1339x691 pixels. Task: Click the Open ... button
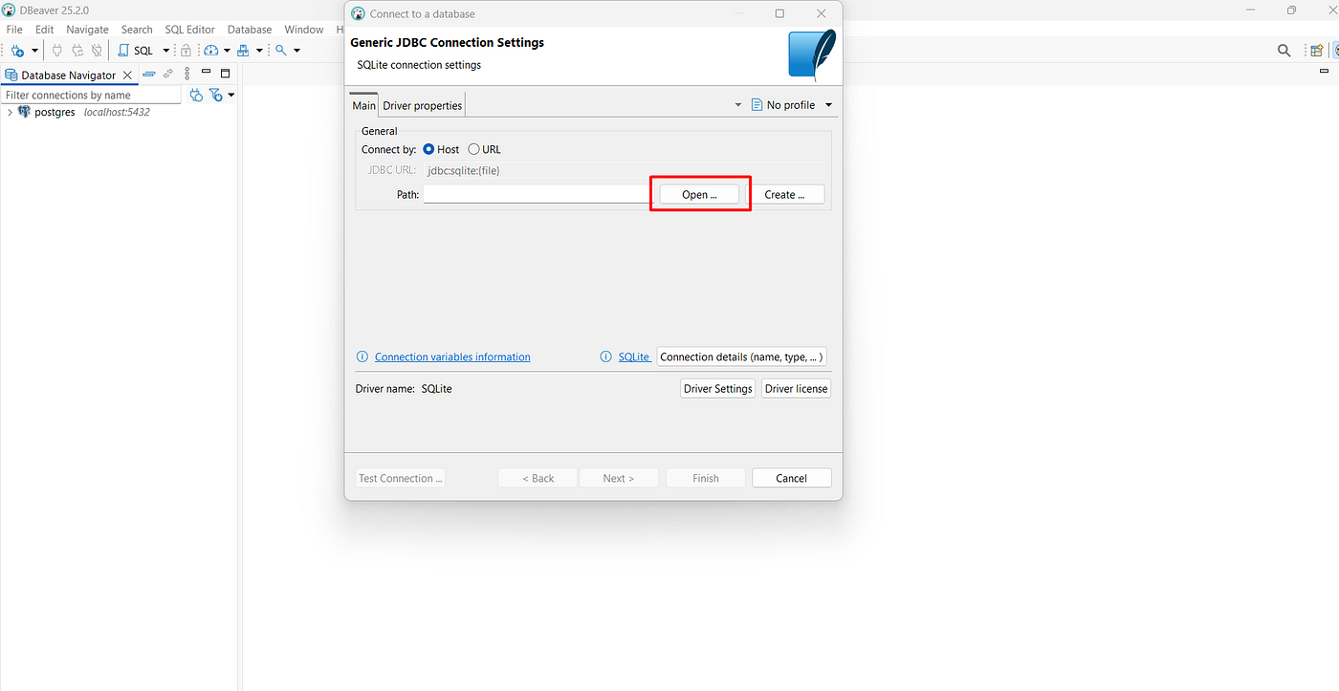pyautogui.click(x=699, y=194)
